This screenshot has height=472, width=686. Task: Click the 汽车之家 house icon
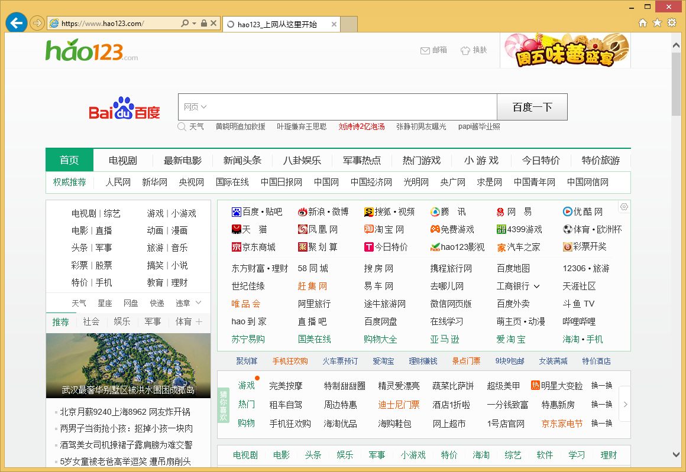pos(500,247)
